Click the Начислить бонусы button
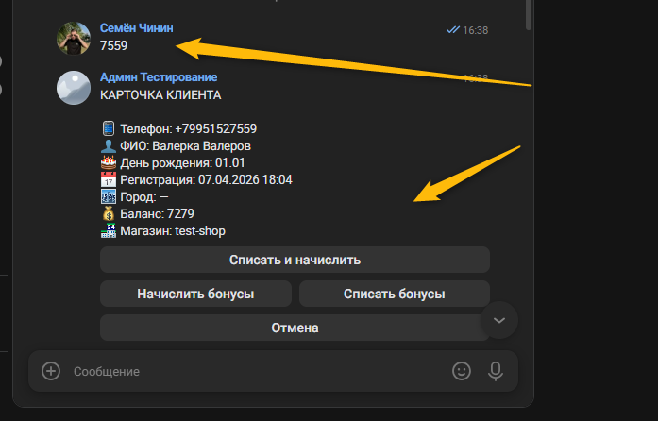This screenshot has width=658, height=421. pyautogui.click(x=195, y=294)
